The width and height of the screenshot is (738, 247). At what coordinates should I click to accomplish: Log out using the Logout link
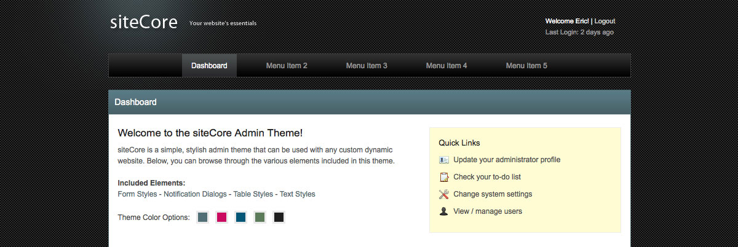tap(605, 21)
